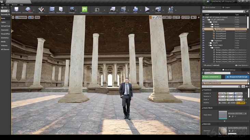Launch the Megascans plugin icon

point(84,9)
